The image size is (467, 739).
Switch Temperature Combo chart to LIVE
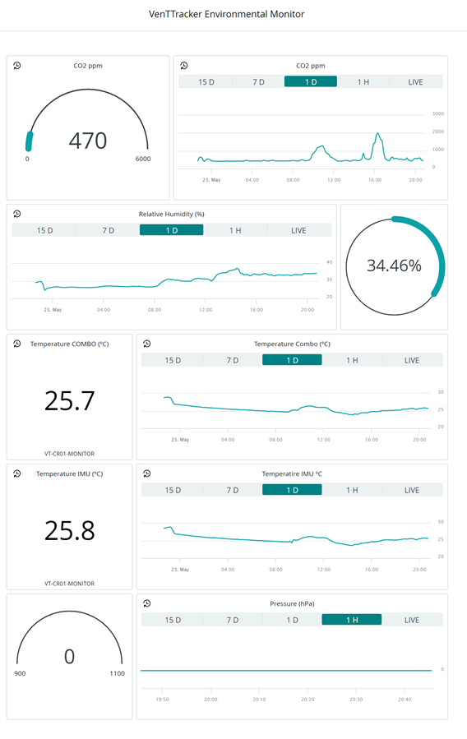(x=412, y=360)
